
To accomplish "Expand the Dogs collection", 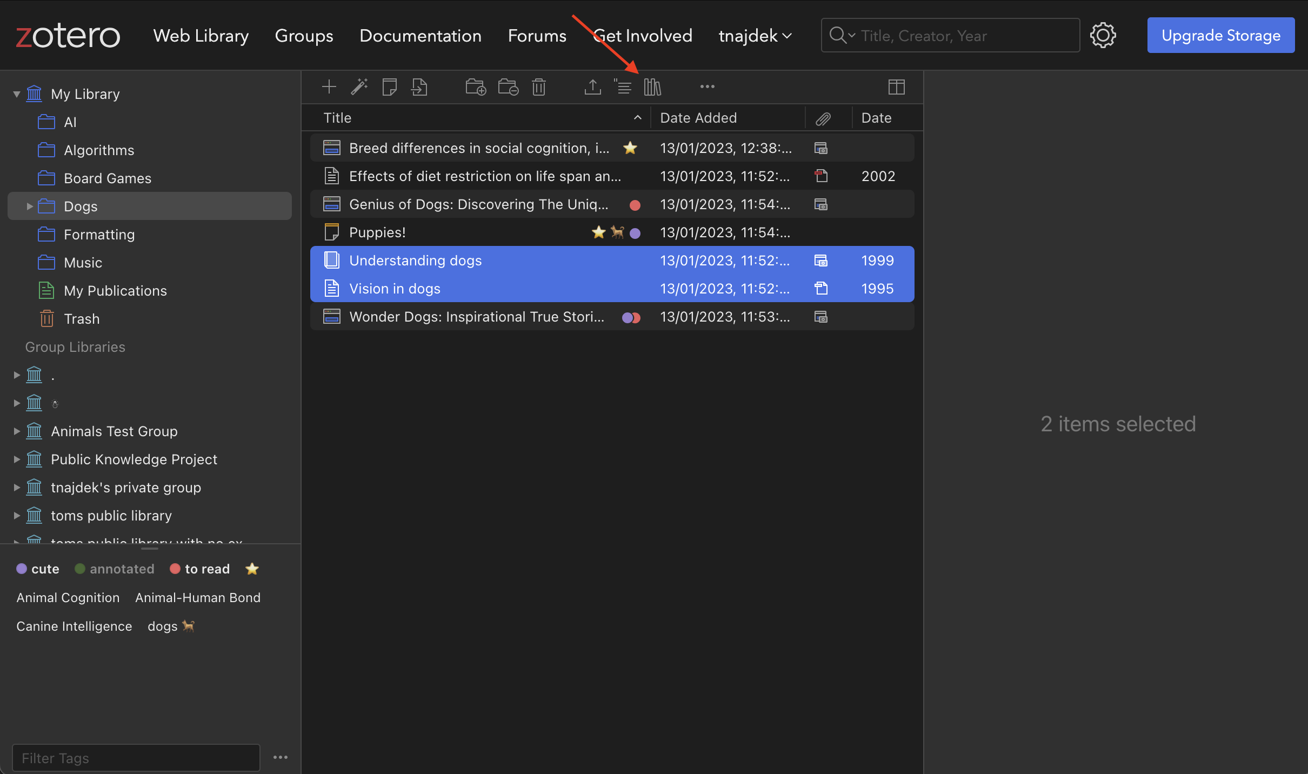I will pyautogui.click(x=30, y=206).
